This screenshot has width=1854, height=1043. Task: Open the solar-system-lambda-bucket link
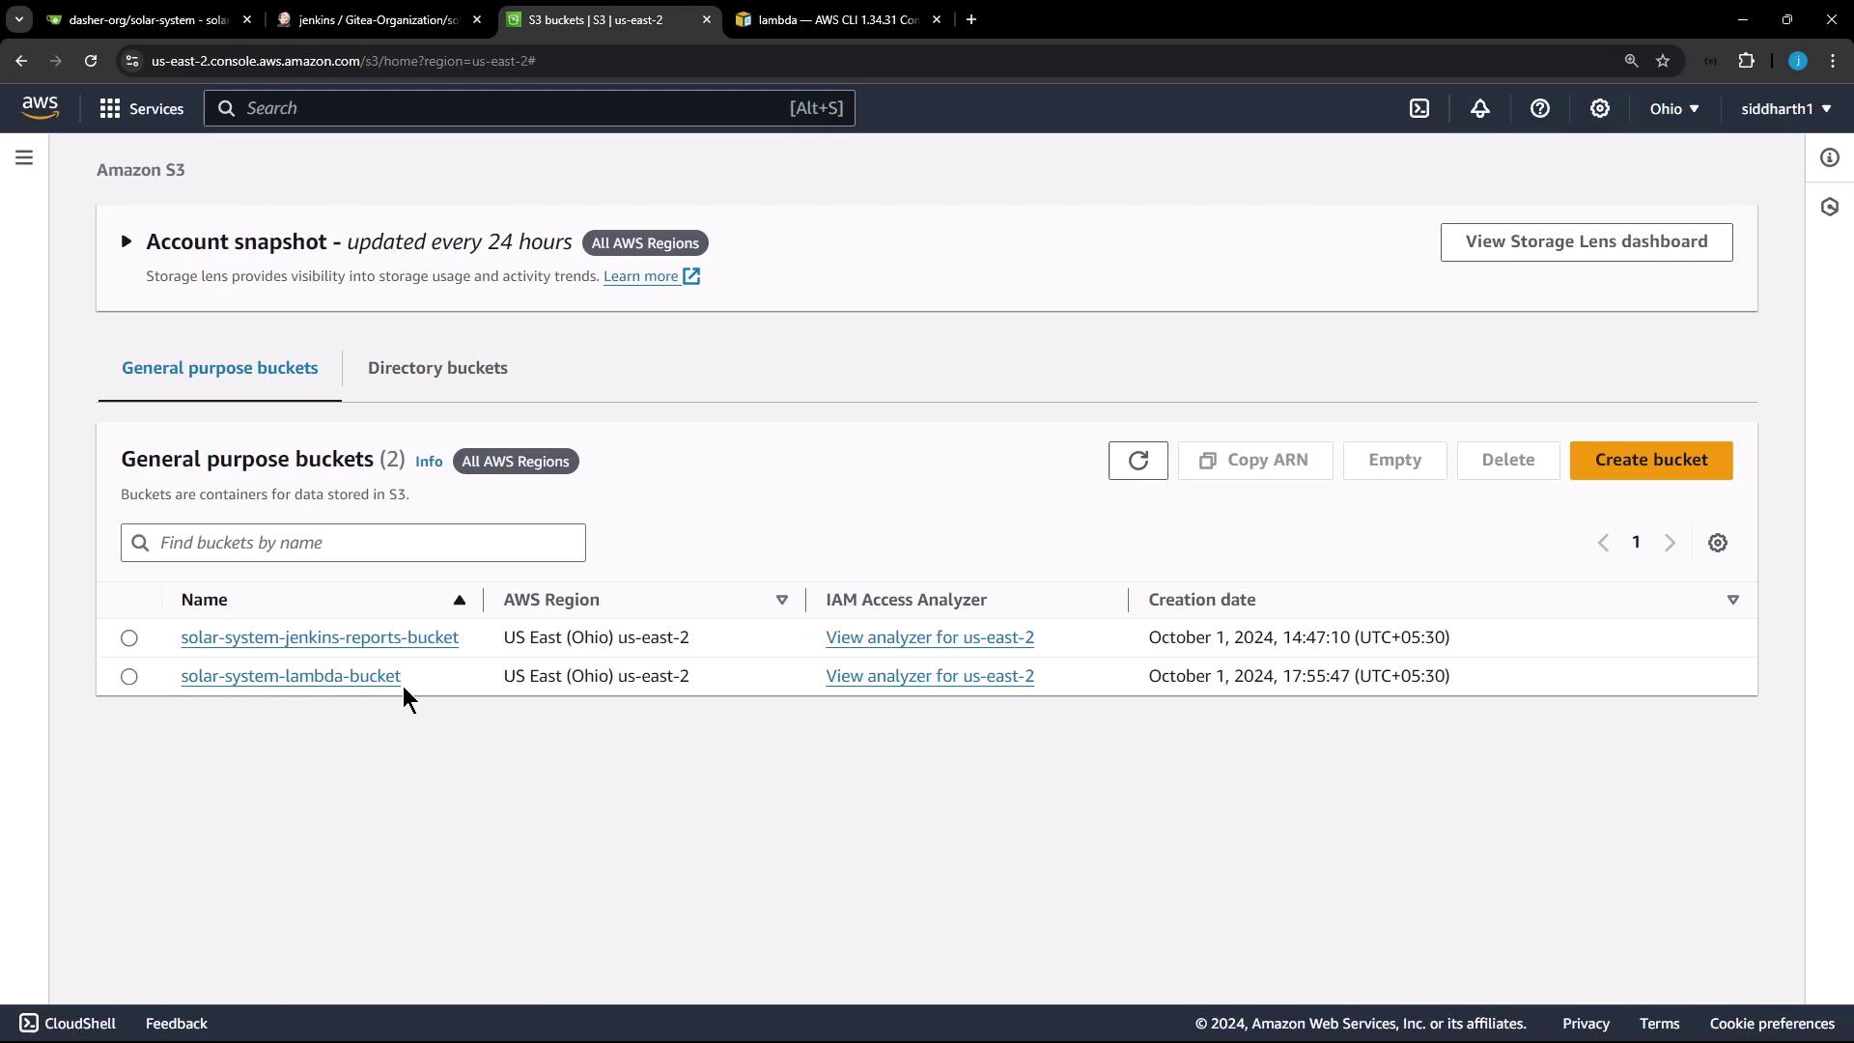pos(290,676)
